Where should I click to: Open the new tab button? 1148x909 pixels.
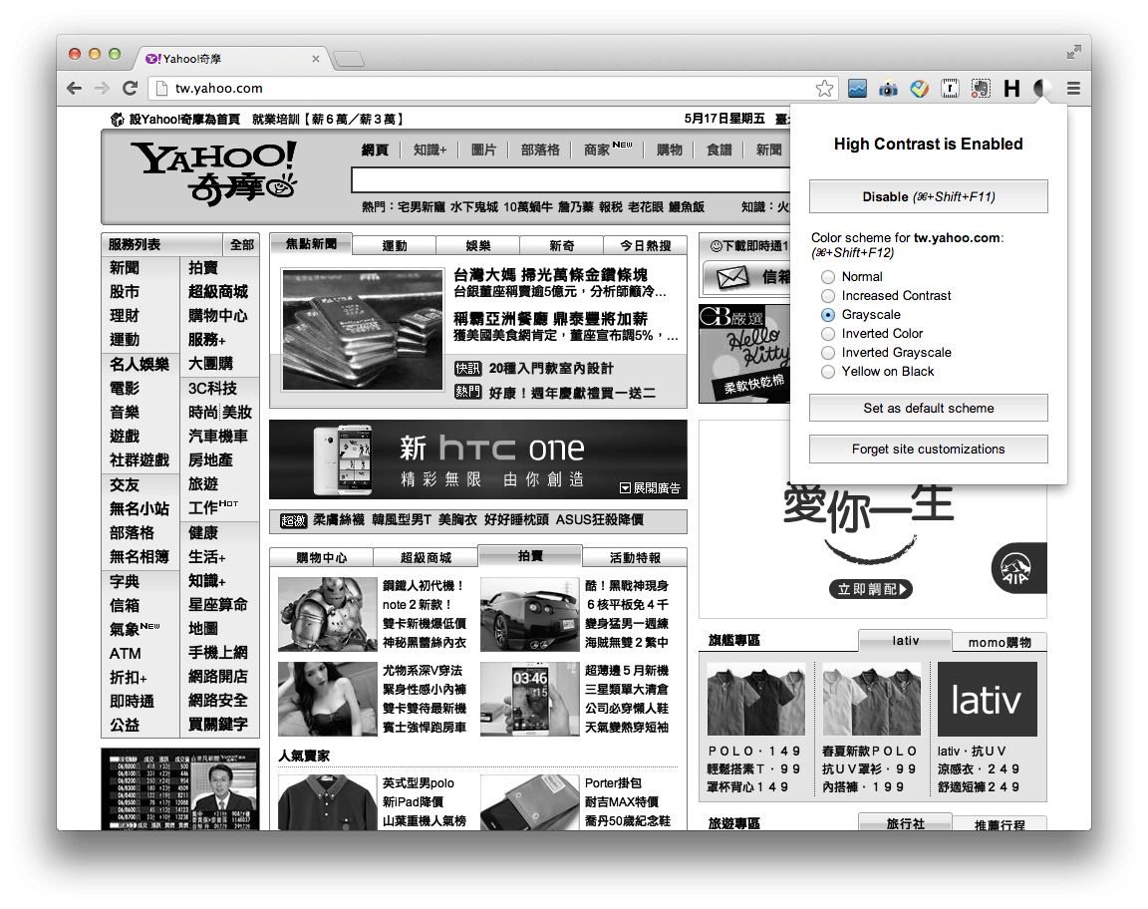[348, 60]
